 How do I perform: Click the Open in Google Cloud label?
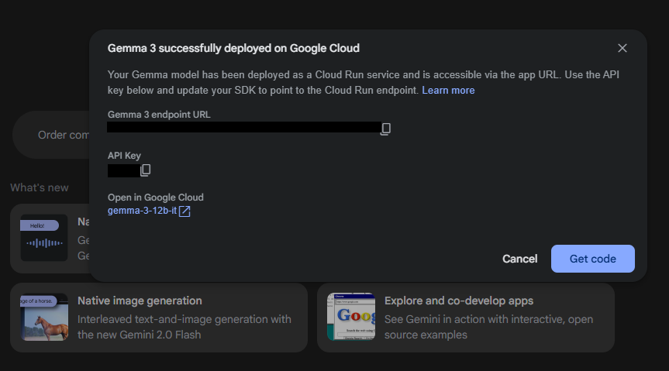pos(155,198)
